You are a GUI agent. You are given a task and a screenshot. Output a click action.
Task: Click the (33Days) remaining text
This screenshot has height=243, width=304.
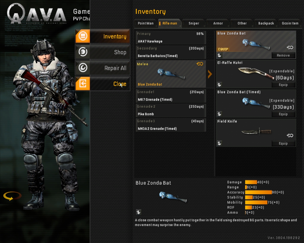click(x=283, y=107)
